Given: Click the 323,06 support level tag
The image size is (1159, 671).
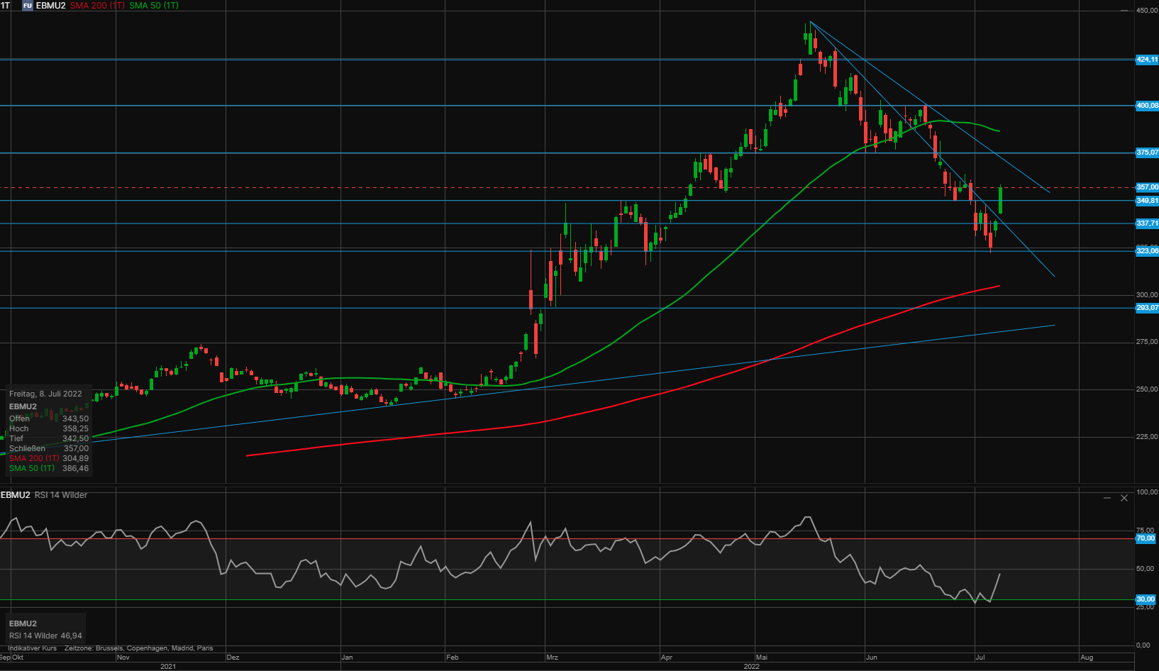Looking at the screenshot, I should 1146,251.
